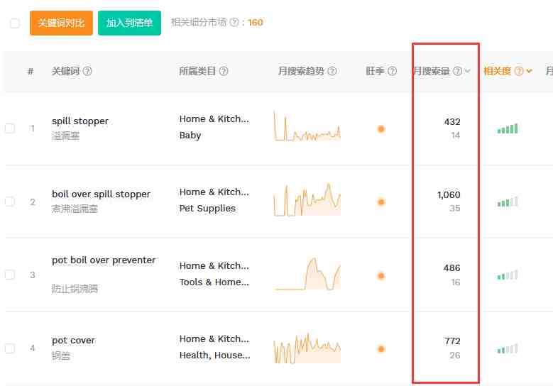Click help icon next to 关键词 header

[87, 72]
